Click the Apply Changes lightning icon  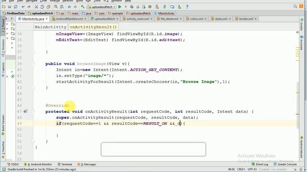pos(126,7)
